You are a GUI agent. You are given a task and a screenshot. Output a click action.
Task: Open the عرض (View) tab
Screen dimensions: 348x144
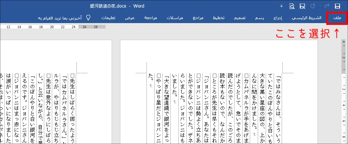[130, 18]
